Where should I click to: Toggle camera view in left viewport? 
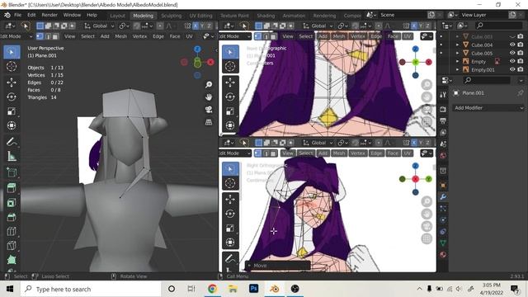209,110
